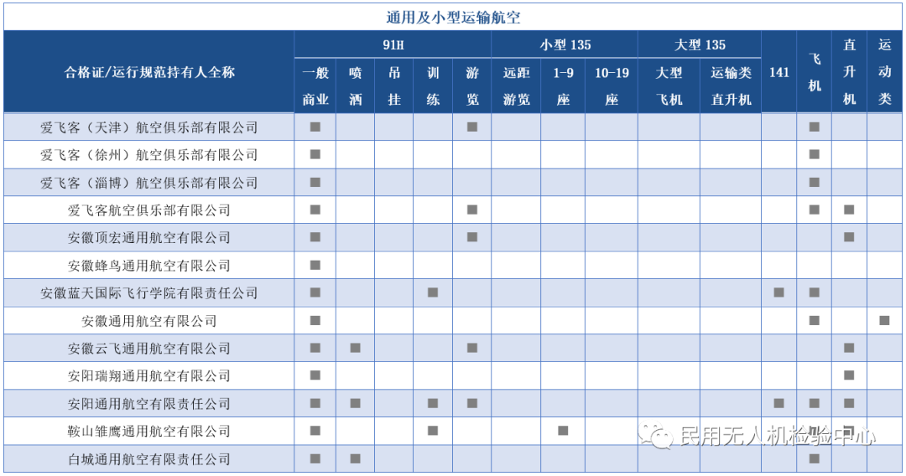Click the 训练 column header
The height and width of the screenshot is (476, 906).
433,86
